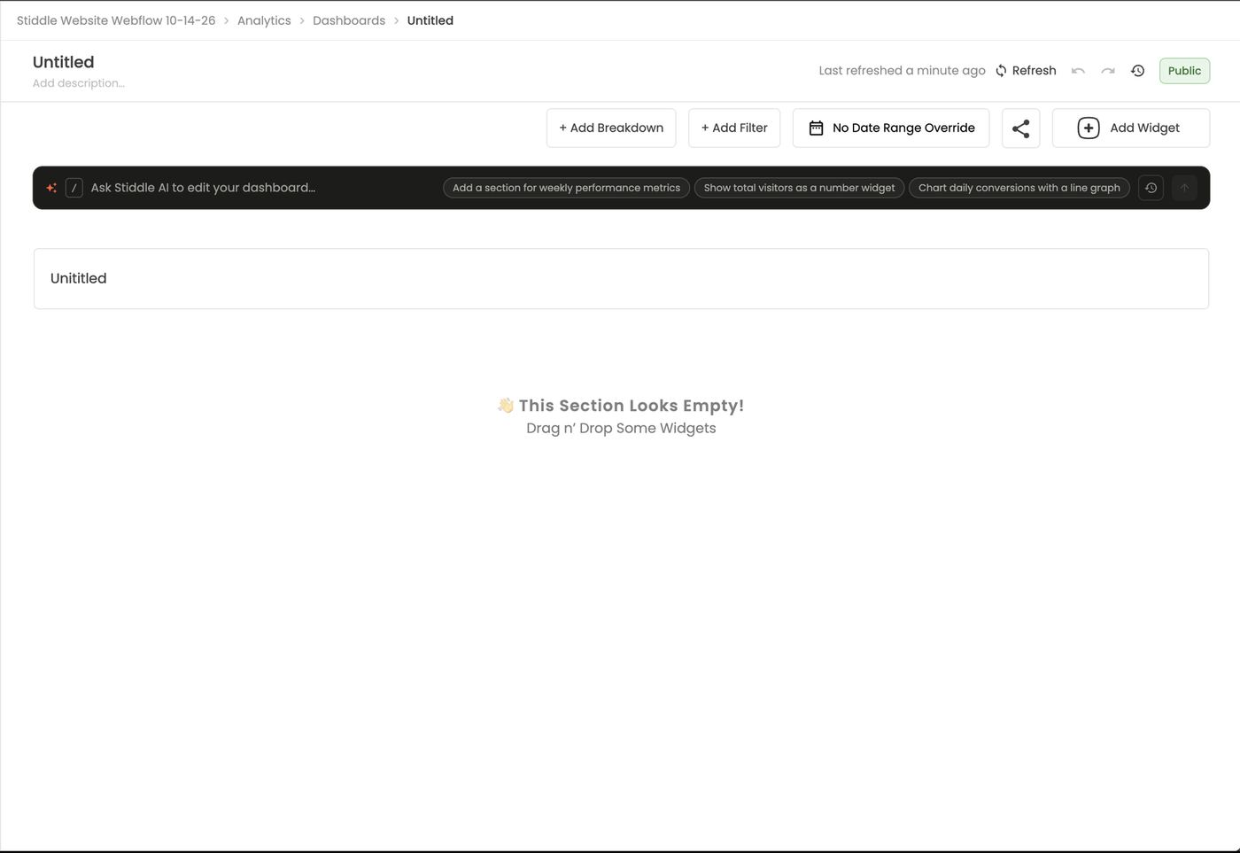This screenshot has width=1240, height=853.
Task: Click the Untitled breadcrumb item
Action: 430,20
